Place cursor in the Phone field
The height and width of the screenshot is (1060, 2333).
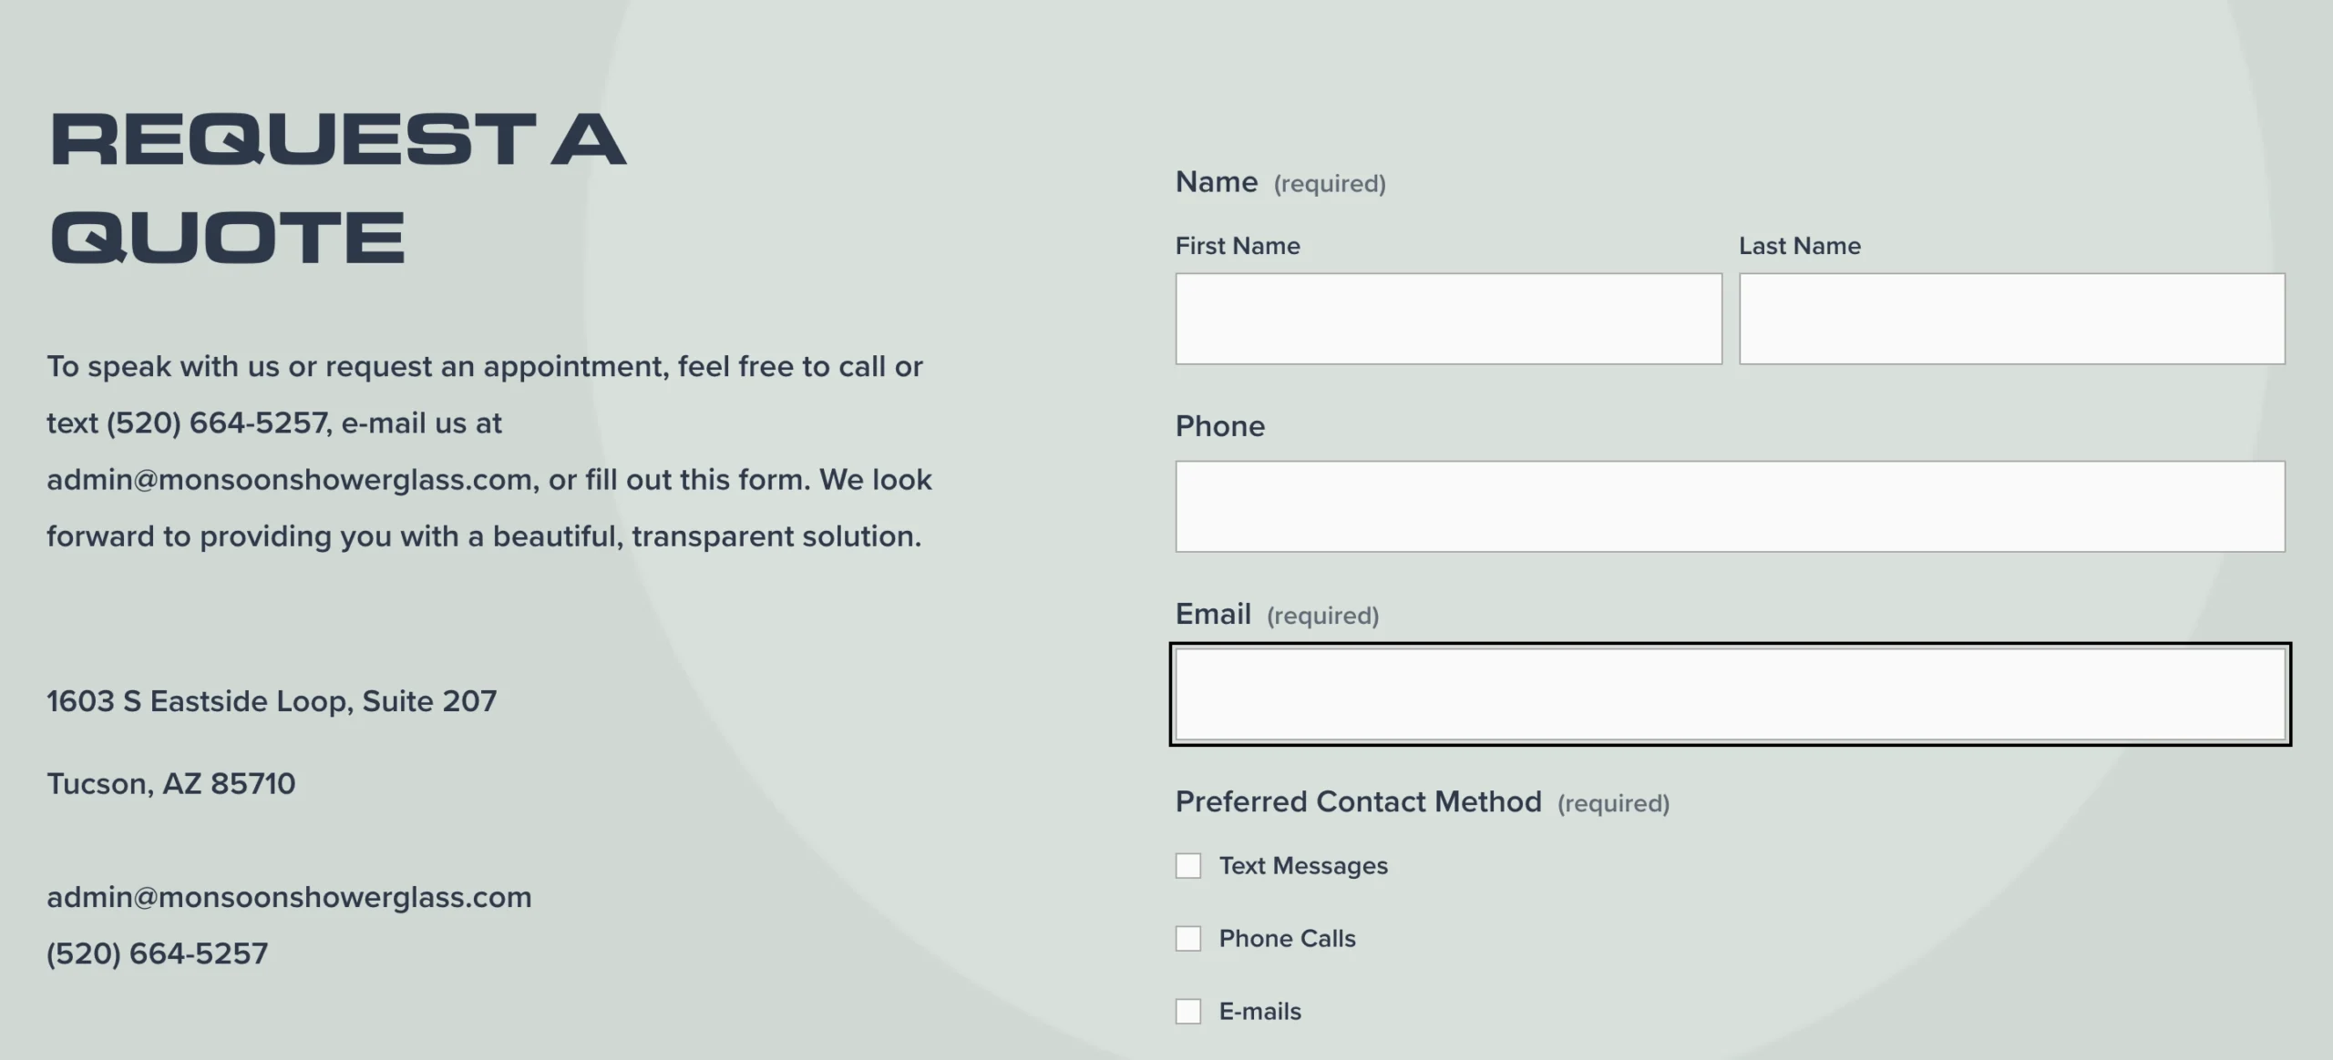point(1730,506)
